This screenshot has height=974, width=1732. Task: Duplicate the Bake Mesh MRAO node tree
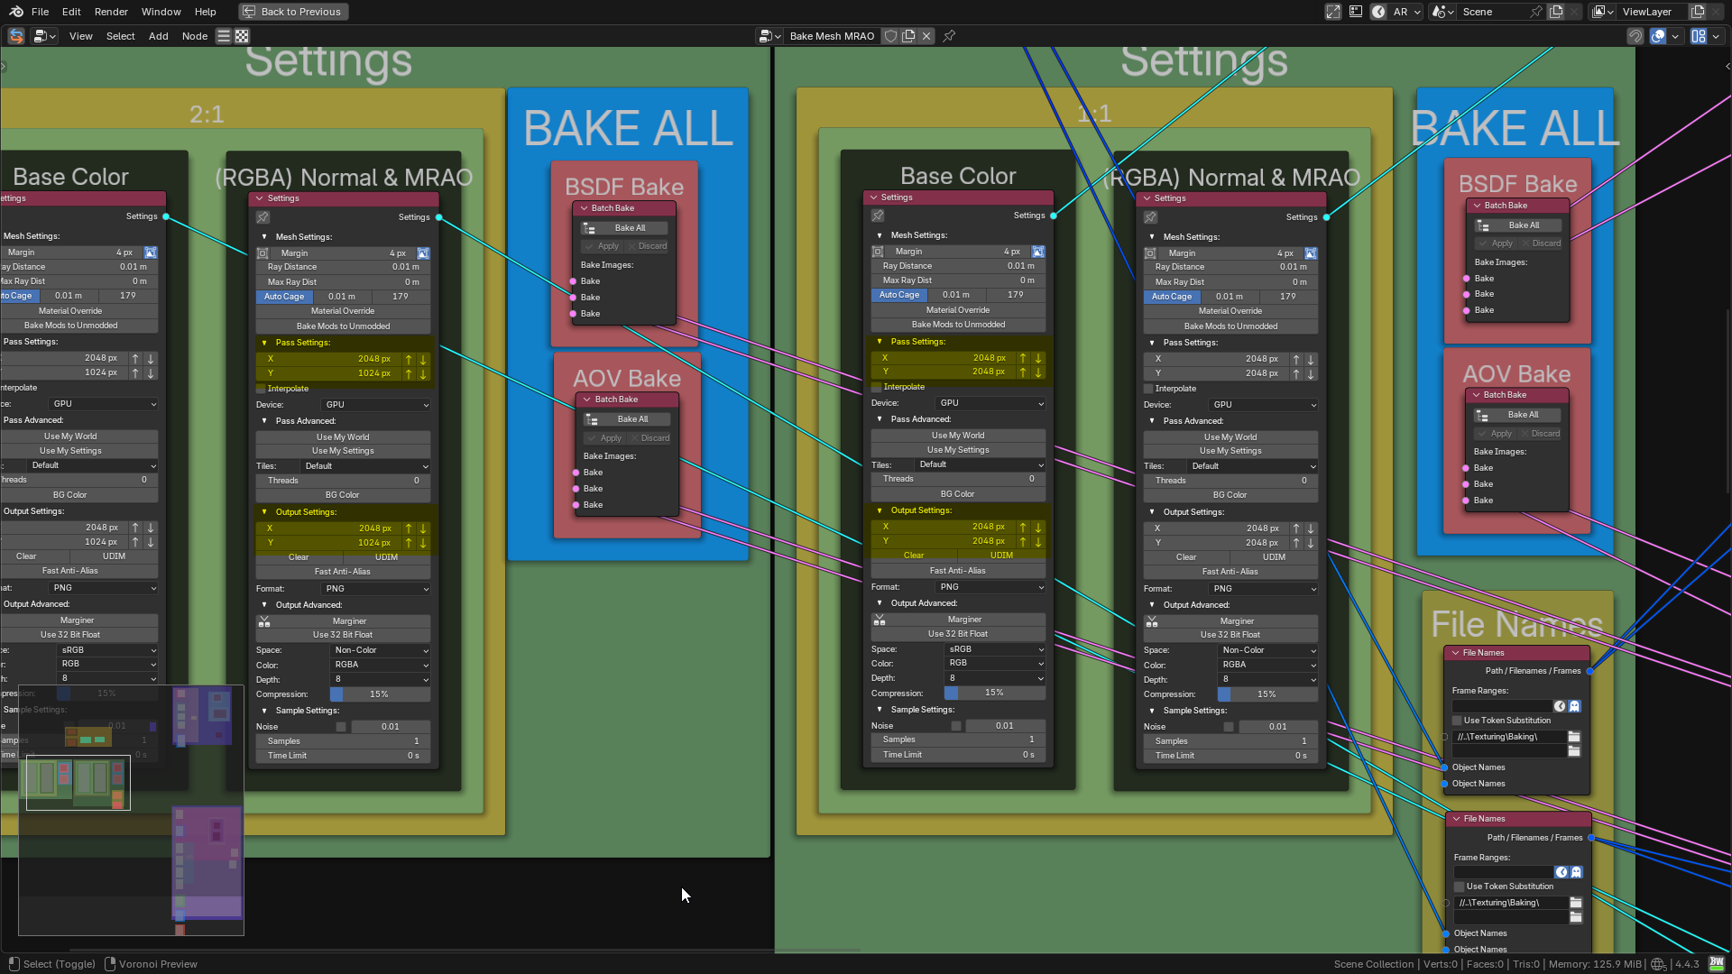tap(908, 36)
